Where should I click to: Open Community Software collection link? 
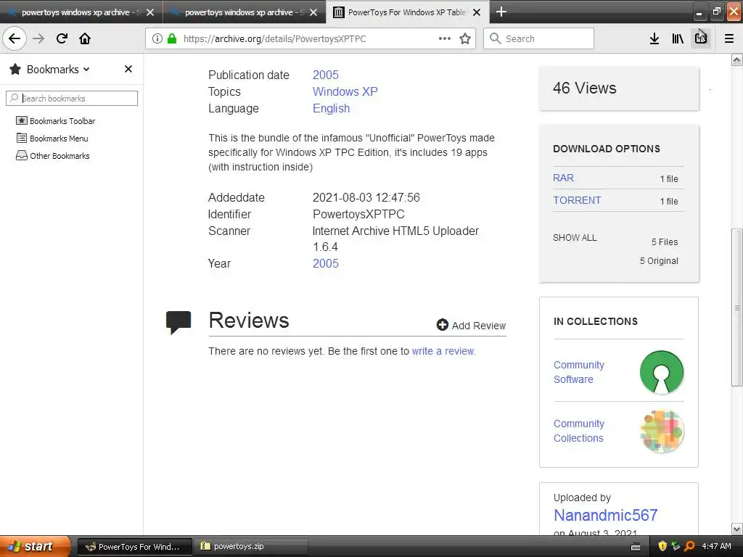578,372
